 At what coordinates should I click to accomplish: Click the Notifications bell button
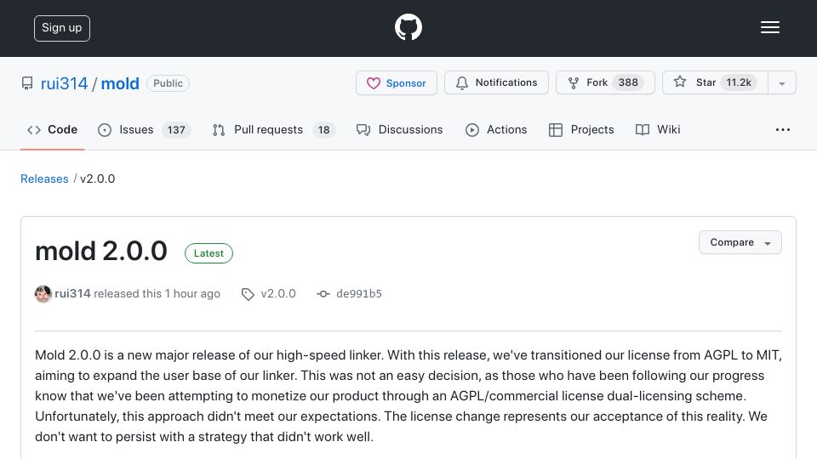[x=496, y=82]
